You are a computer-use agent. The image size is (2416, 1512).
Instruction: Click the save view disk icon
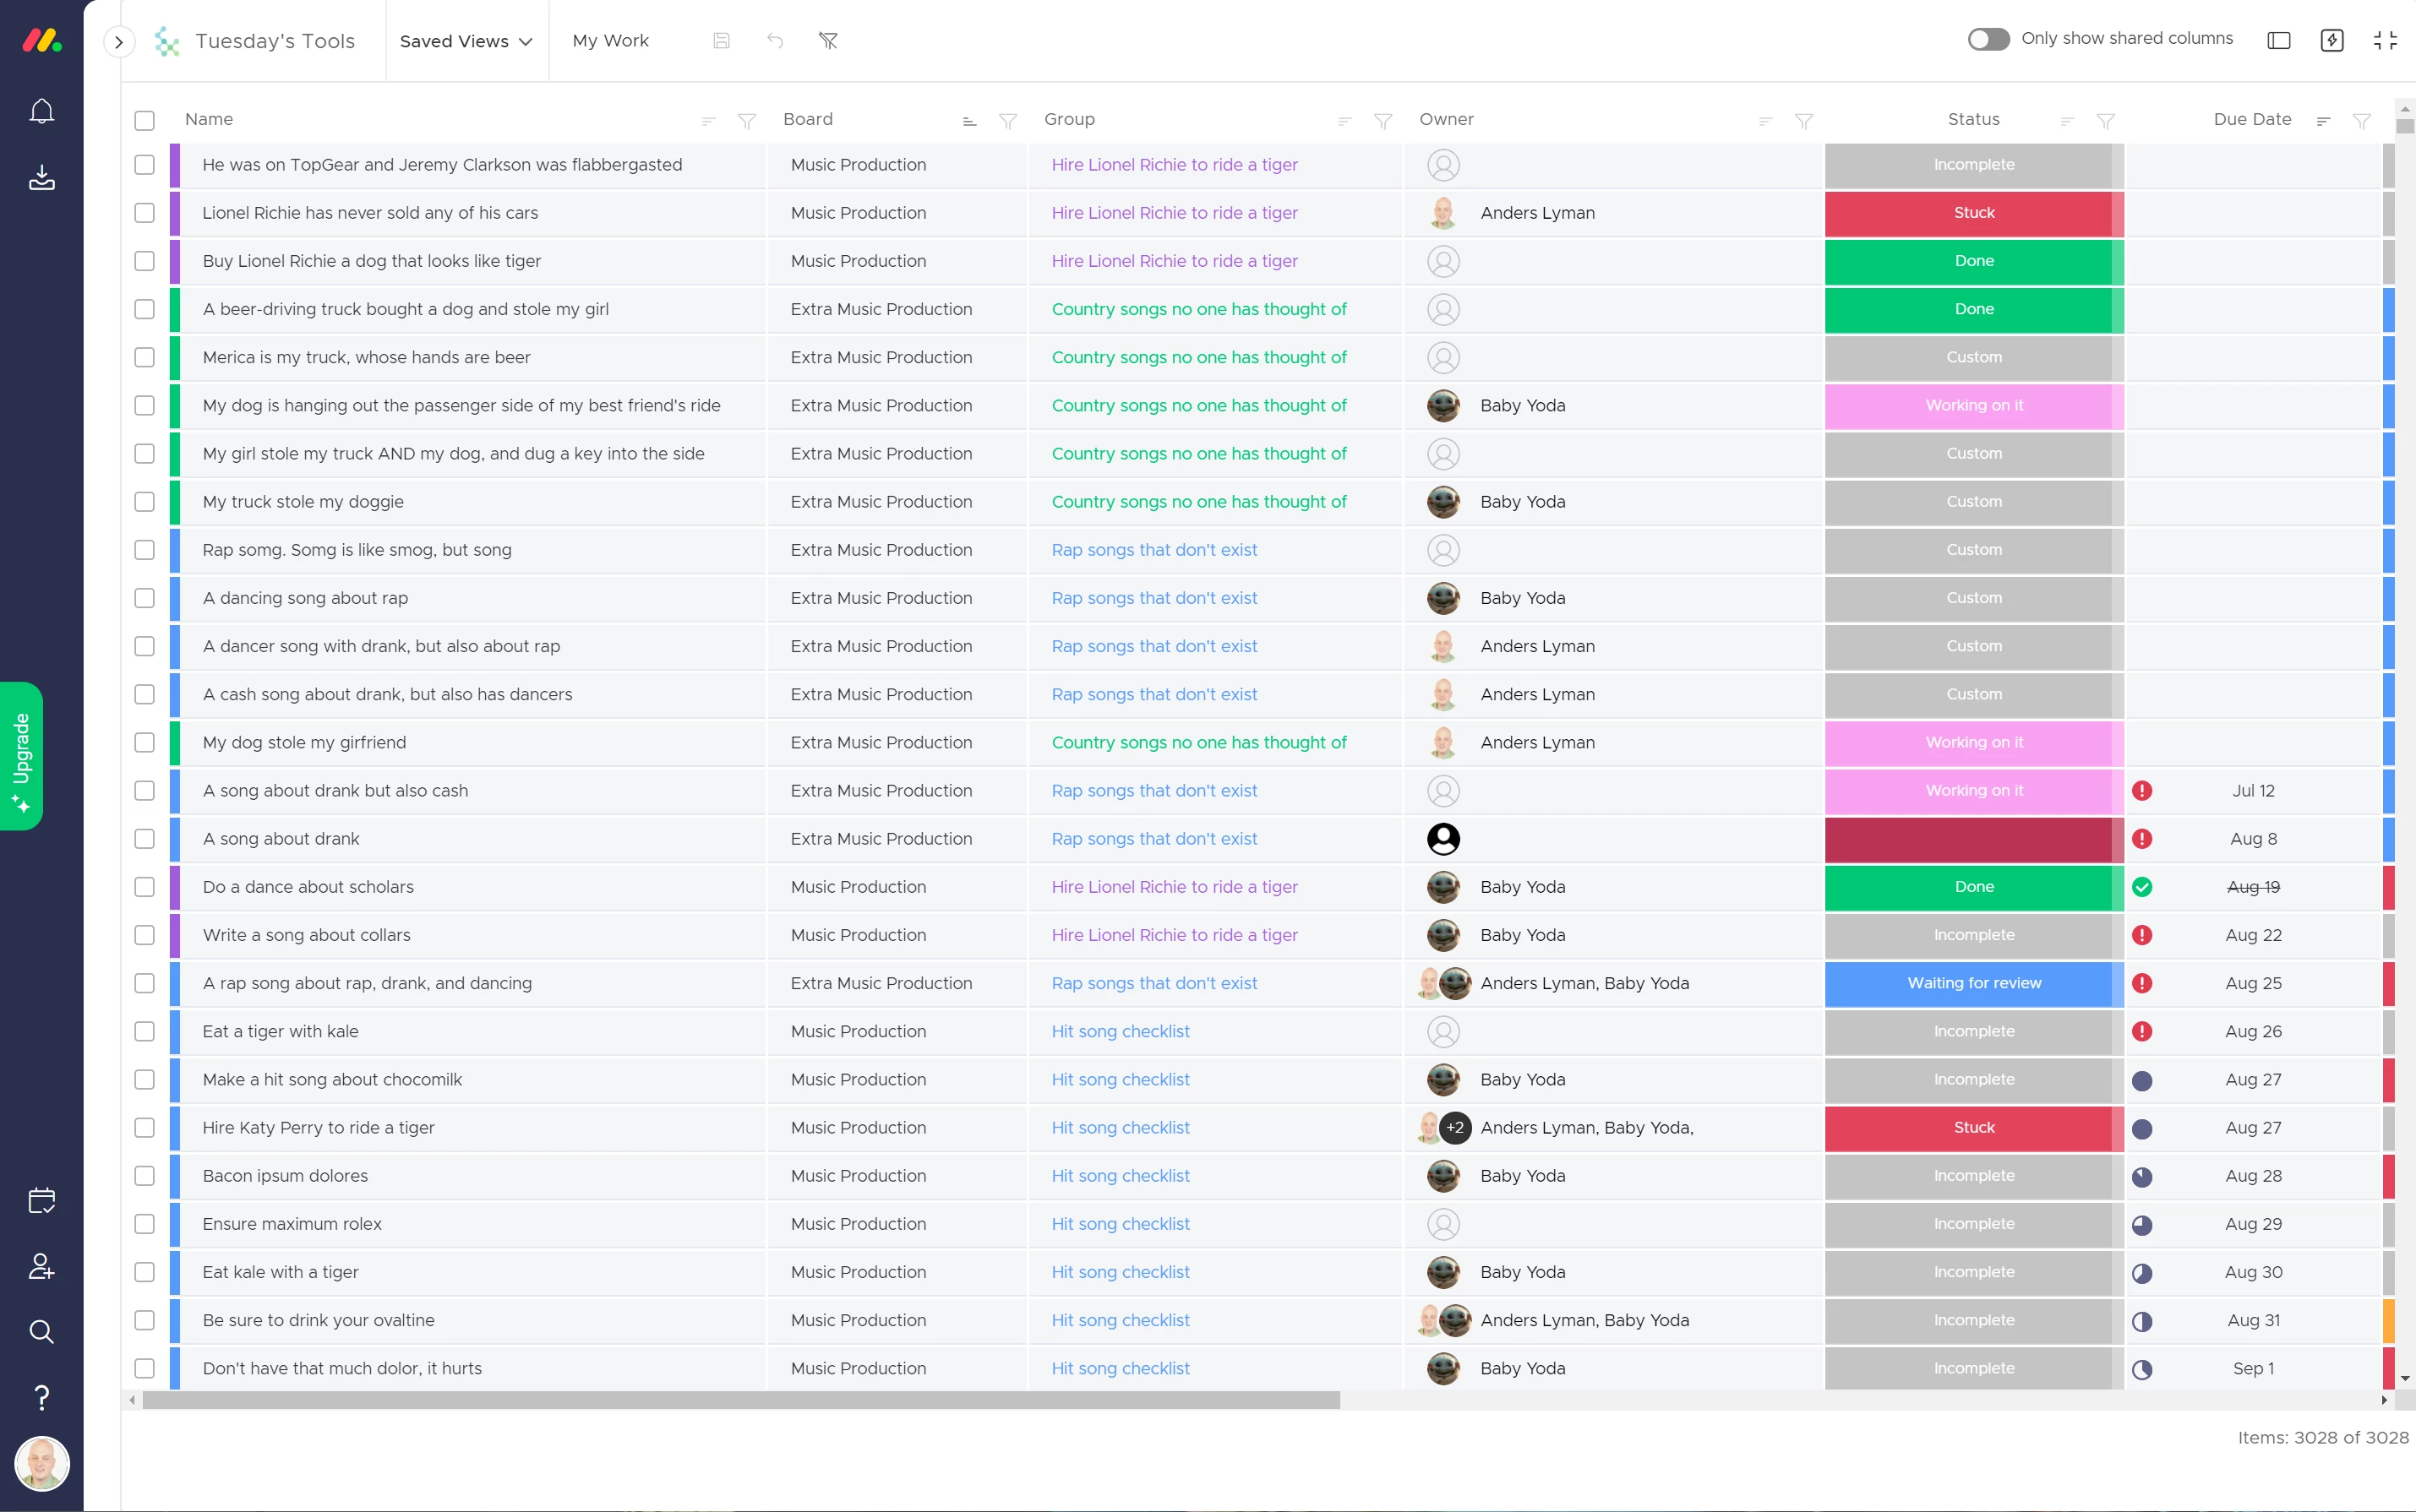tap(722, 41)
